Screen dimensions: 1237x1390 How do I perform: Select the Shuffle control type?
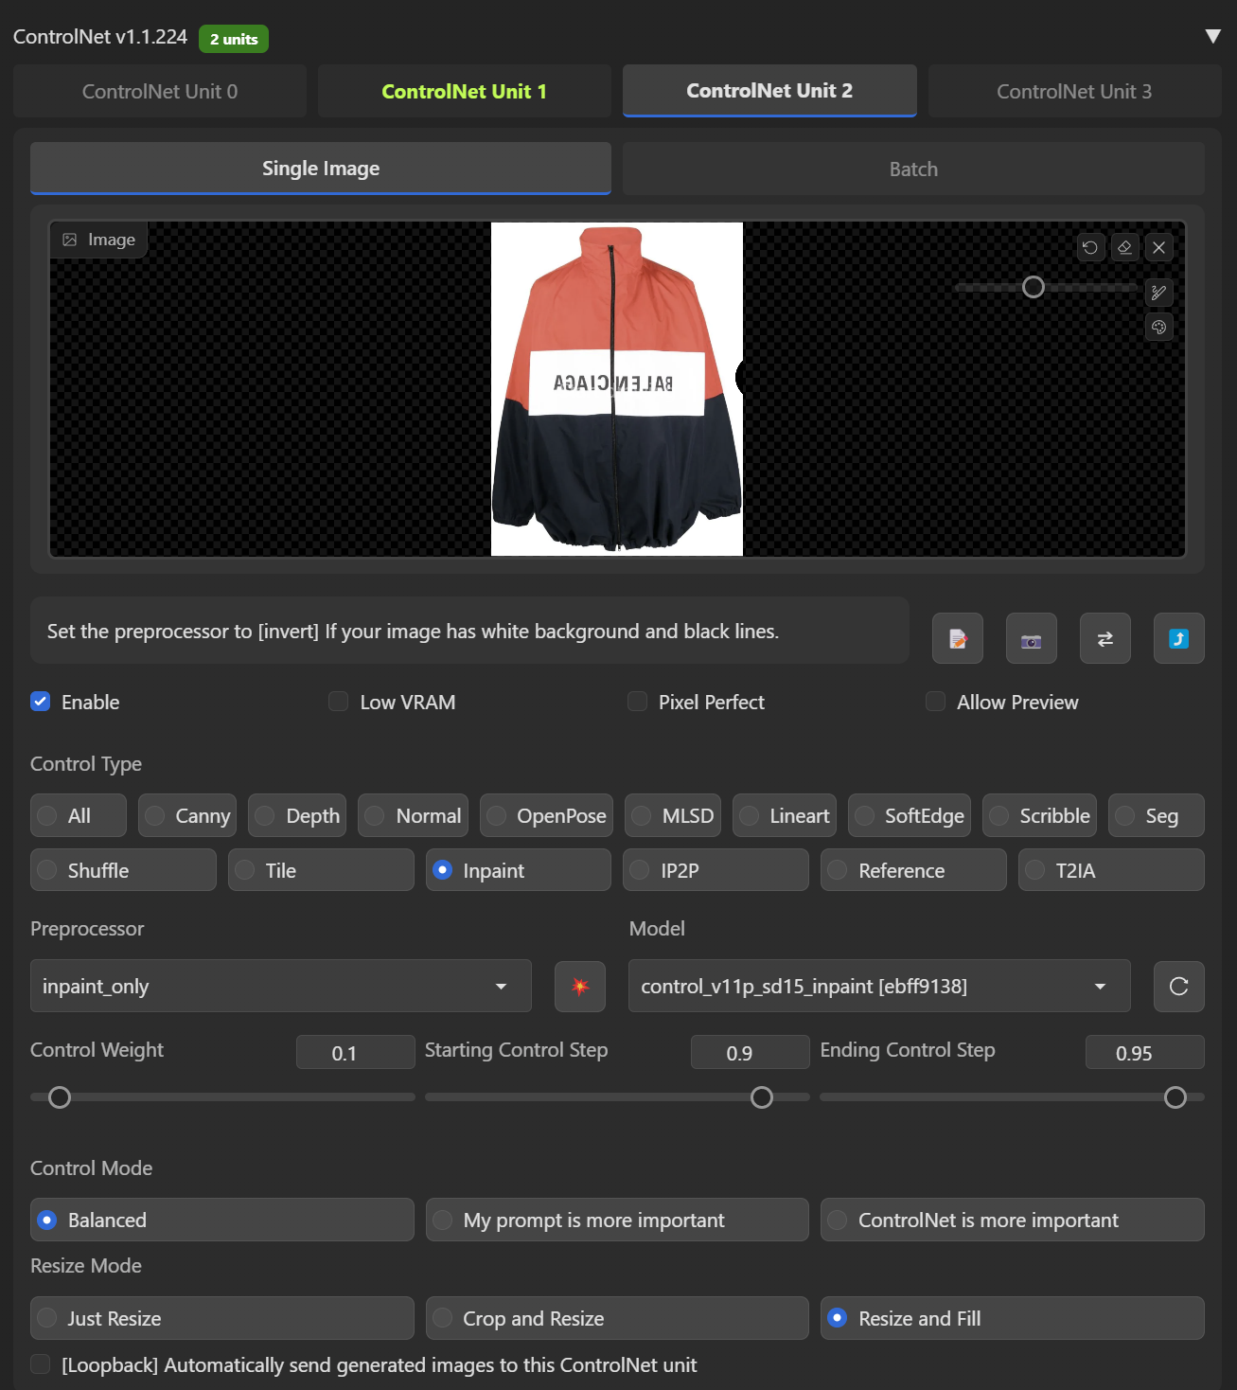pos(124,870)
